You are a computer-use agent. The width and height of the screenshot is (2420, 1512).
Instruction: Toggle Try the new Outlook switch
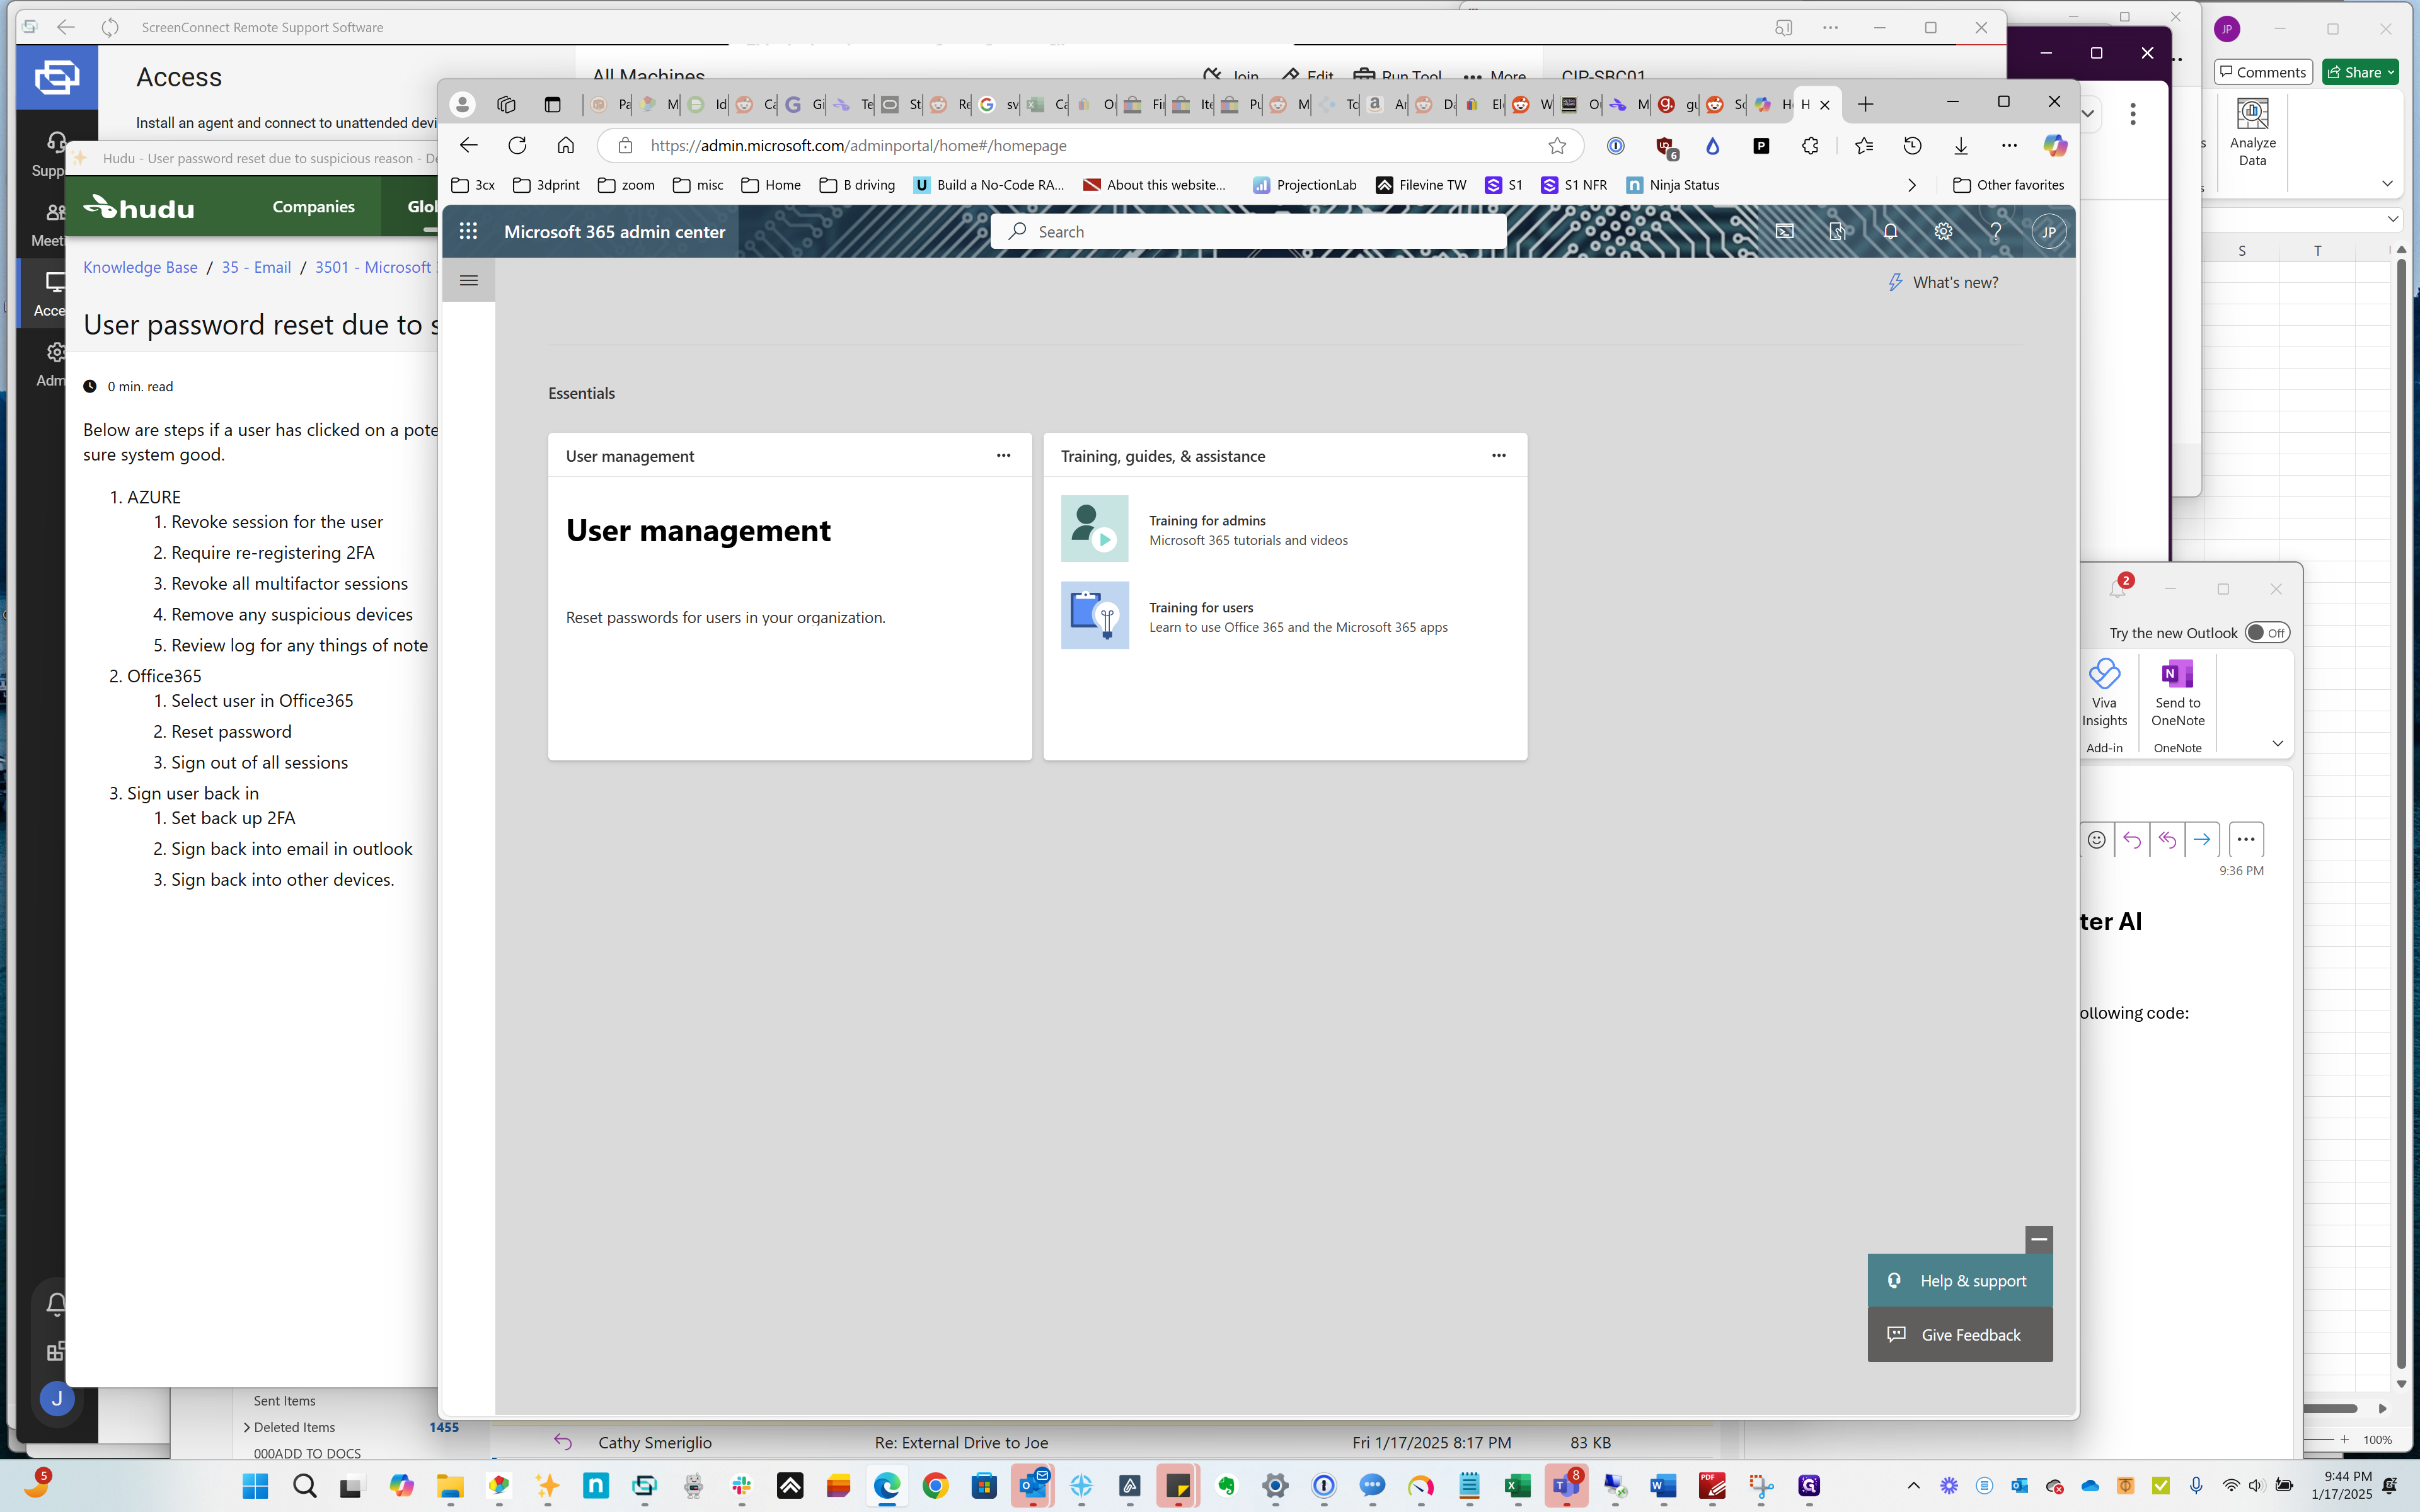[x=2266, y=632]
